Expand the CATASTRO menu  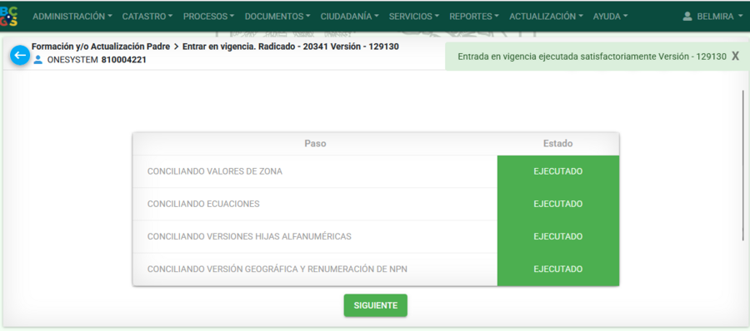(147, 17)
